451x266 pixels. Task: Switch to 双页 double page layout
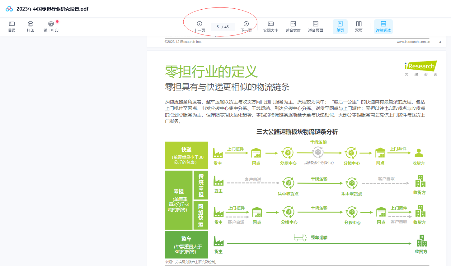(359, 26)
